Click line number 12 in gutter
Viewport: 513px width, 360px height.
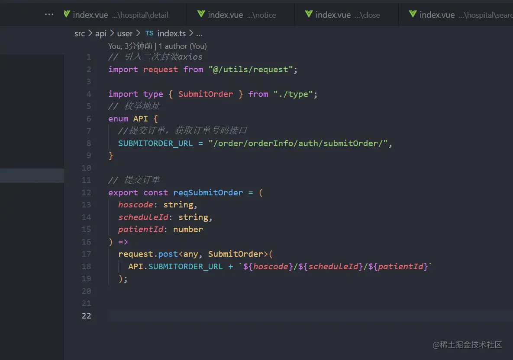[87, 193]
